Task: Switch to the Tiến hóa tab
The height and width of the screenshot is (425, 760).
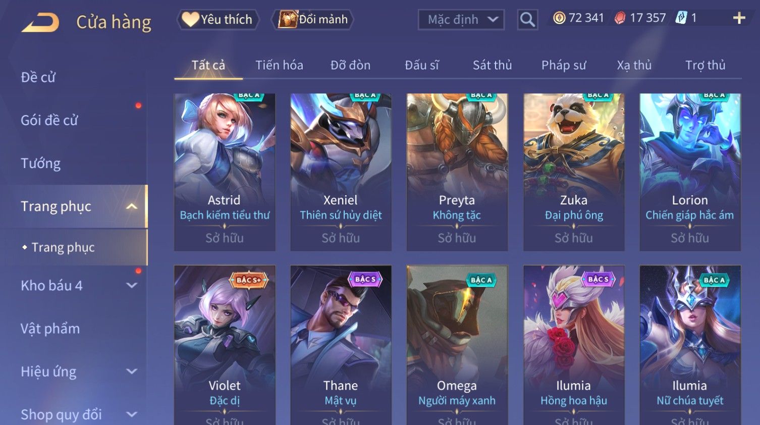Action: point(279,65)
